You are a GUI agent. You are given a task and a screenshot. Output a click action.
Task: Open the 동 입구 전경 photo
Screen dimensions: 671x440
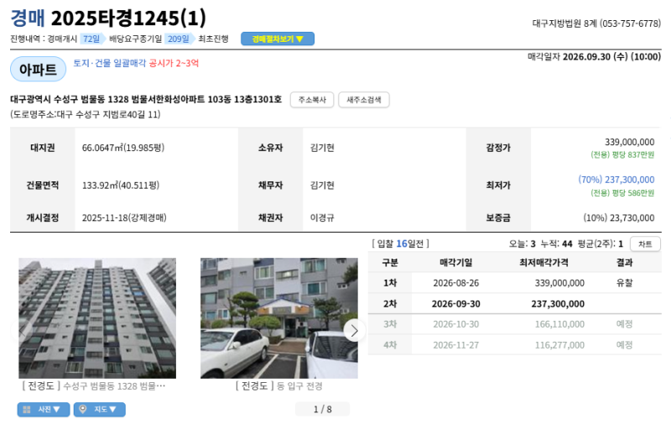279,318
